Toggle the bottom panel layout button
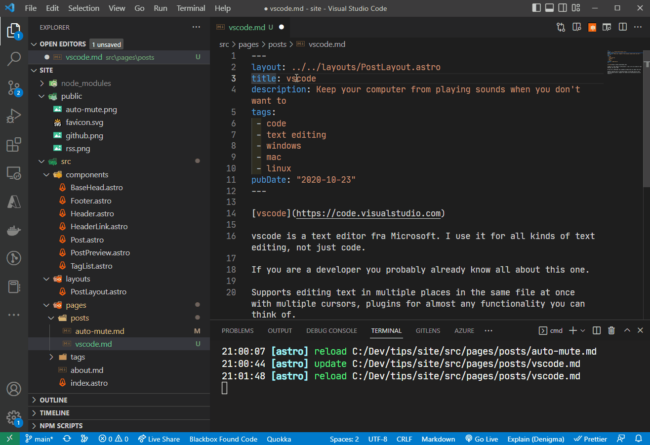 tap(549, 8)
